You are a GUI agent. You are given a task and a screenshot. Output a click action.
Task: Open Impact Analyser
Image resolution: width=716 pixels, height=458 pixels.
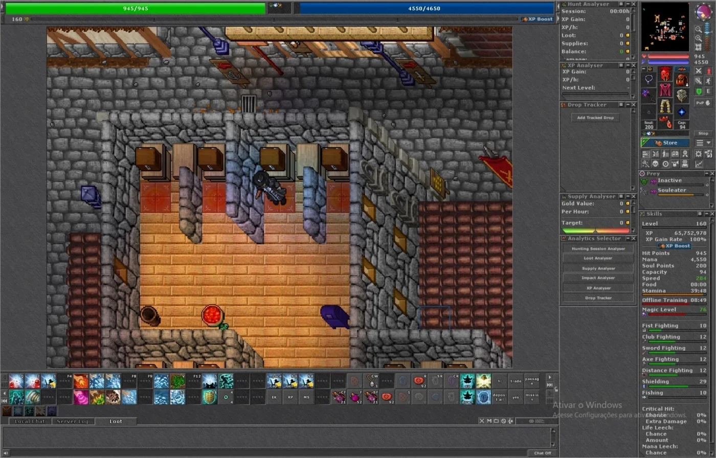pyautogui.click(x=598, y=278)
